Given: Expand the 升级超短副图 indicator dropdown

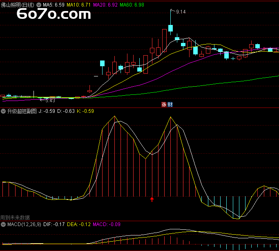Looking at the screenshot, I should 3,111.
